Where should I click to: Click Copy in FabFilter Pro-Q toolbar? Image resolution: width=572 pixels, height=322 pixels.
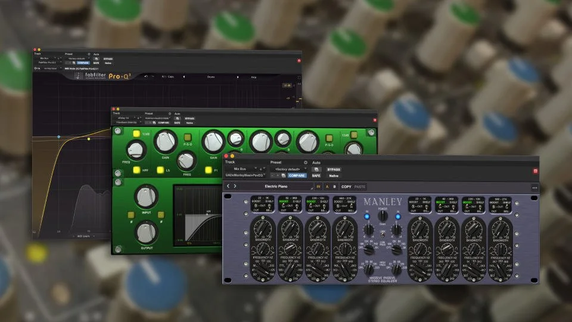click(x=171, y=77)
